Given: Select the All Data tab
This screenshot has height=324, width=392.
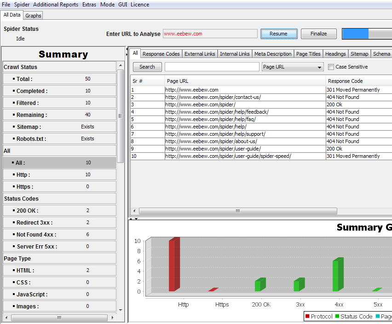Looking at the screenshot, I should tap(12, 15).
